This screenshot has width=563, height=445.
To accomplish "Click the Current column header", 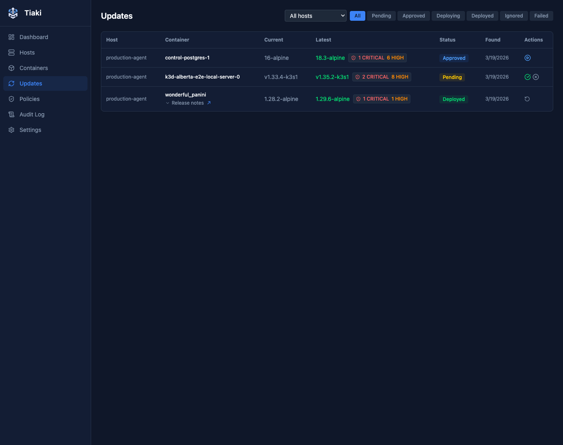I will tap(274, 40).
